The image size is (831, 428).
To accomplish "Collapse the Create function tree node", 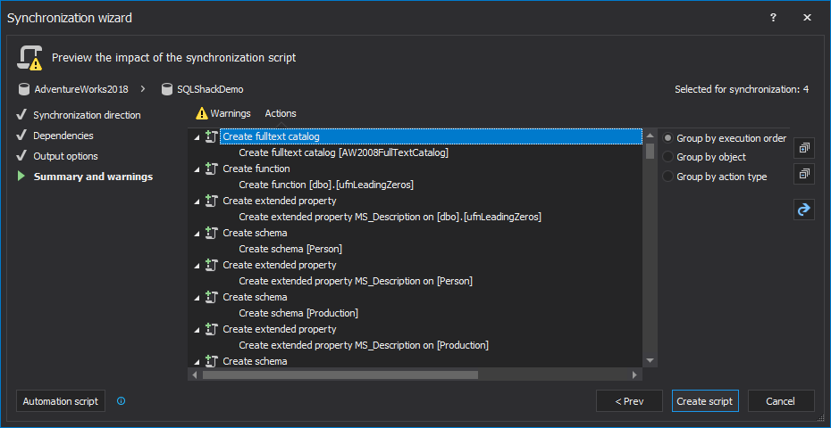I will [197, 169].
